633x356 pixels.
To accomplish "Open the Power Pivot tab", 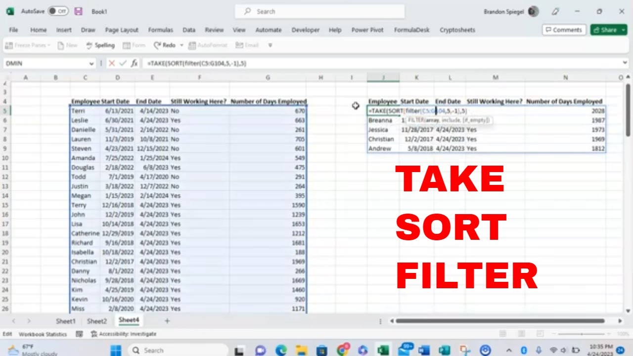I will pos(367,30).
